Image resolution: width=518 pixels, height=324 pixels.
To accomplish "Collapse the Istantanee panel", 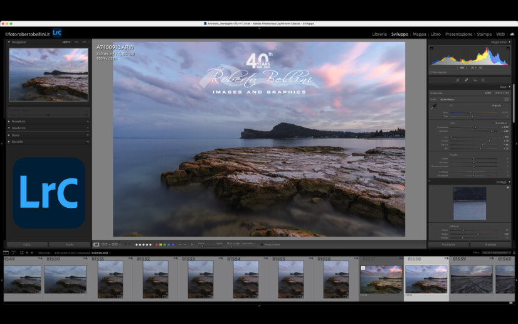I will click(9, 128).
